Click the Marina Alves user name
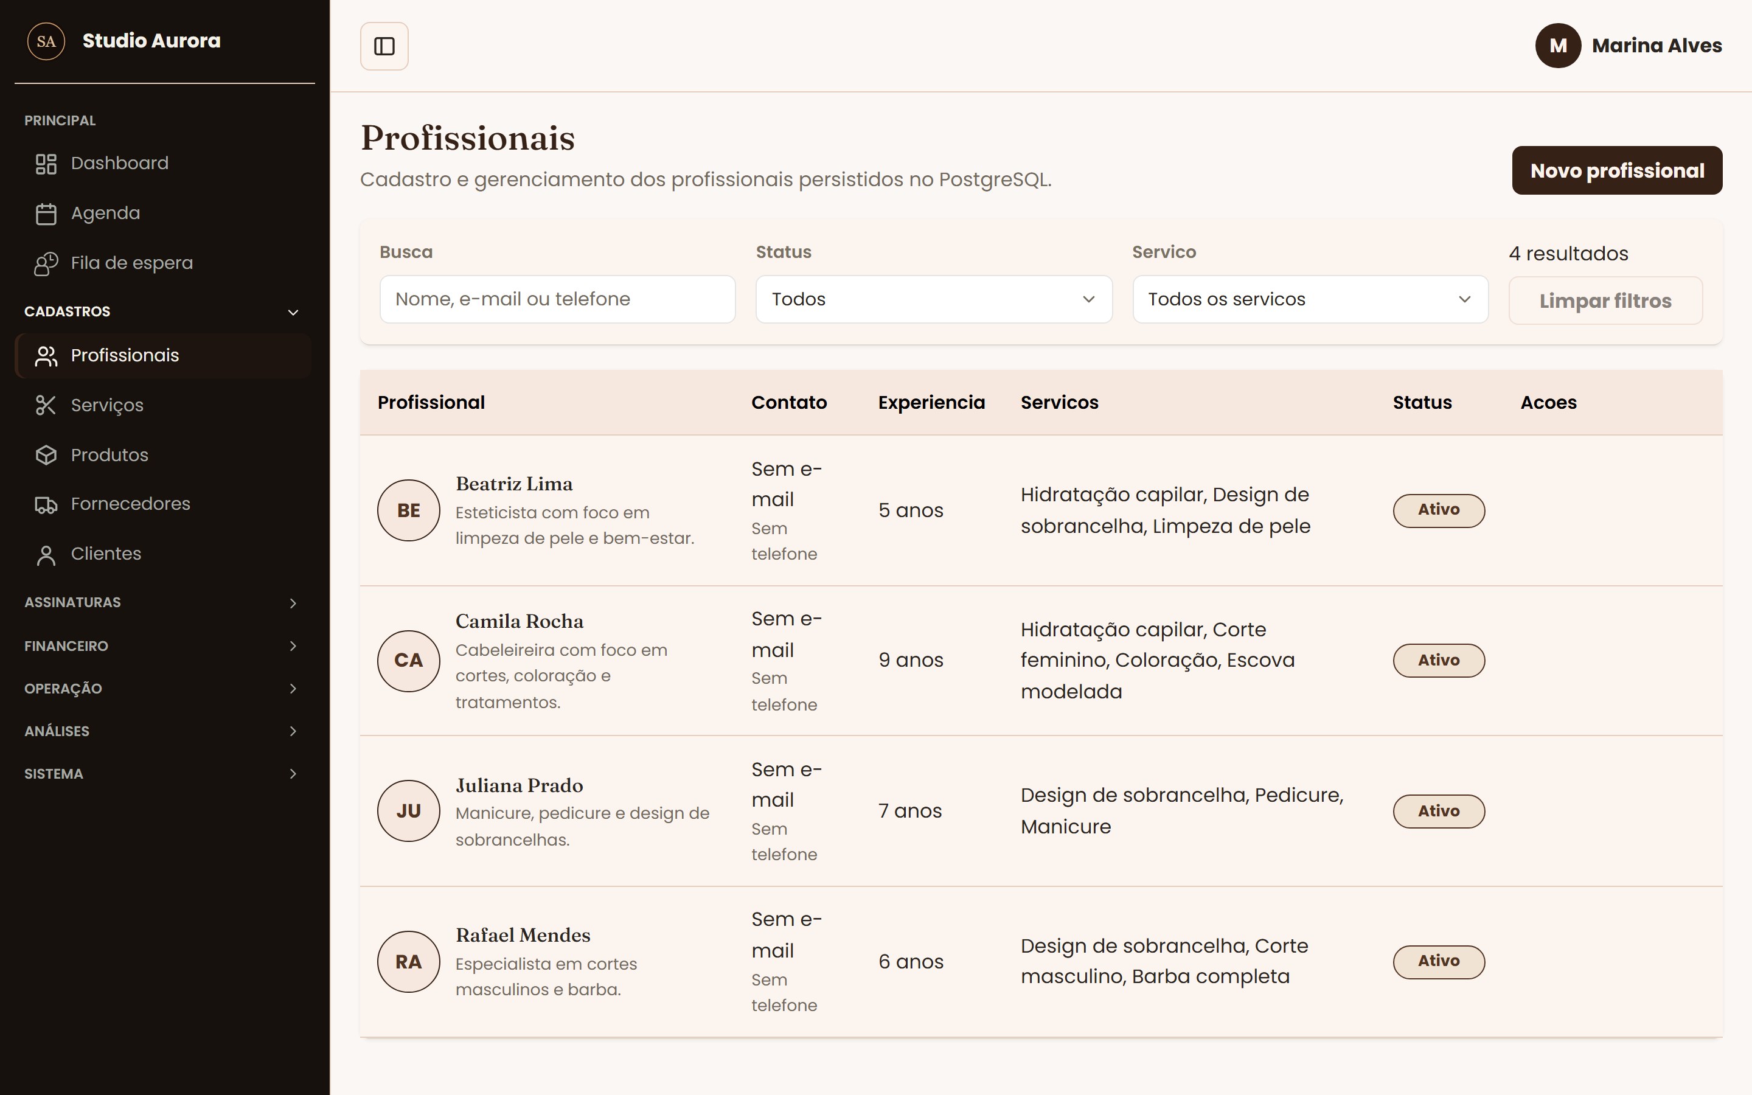 click(x=1656, y=46)
